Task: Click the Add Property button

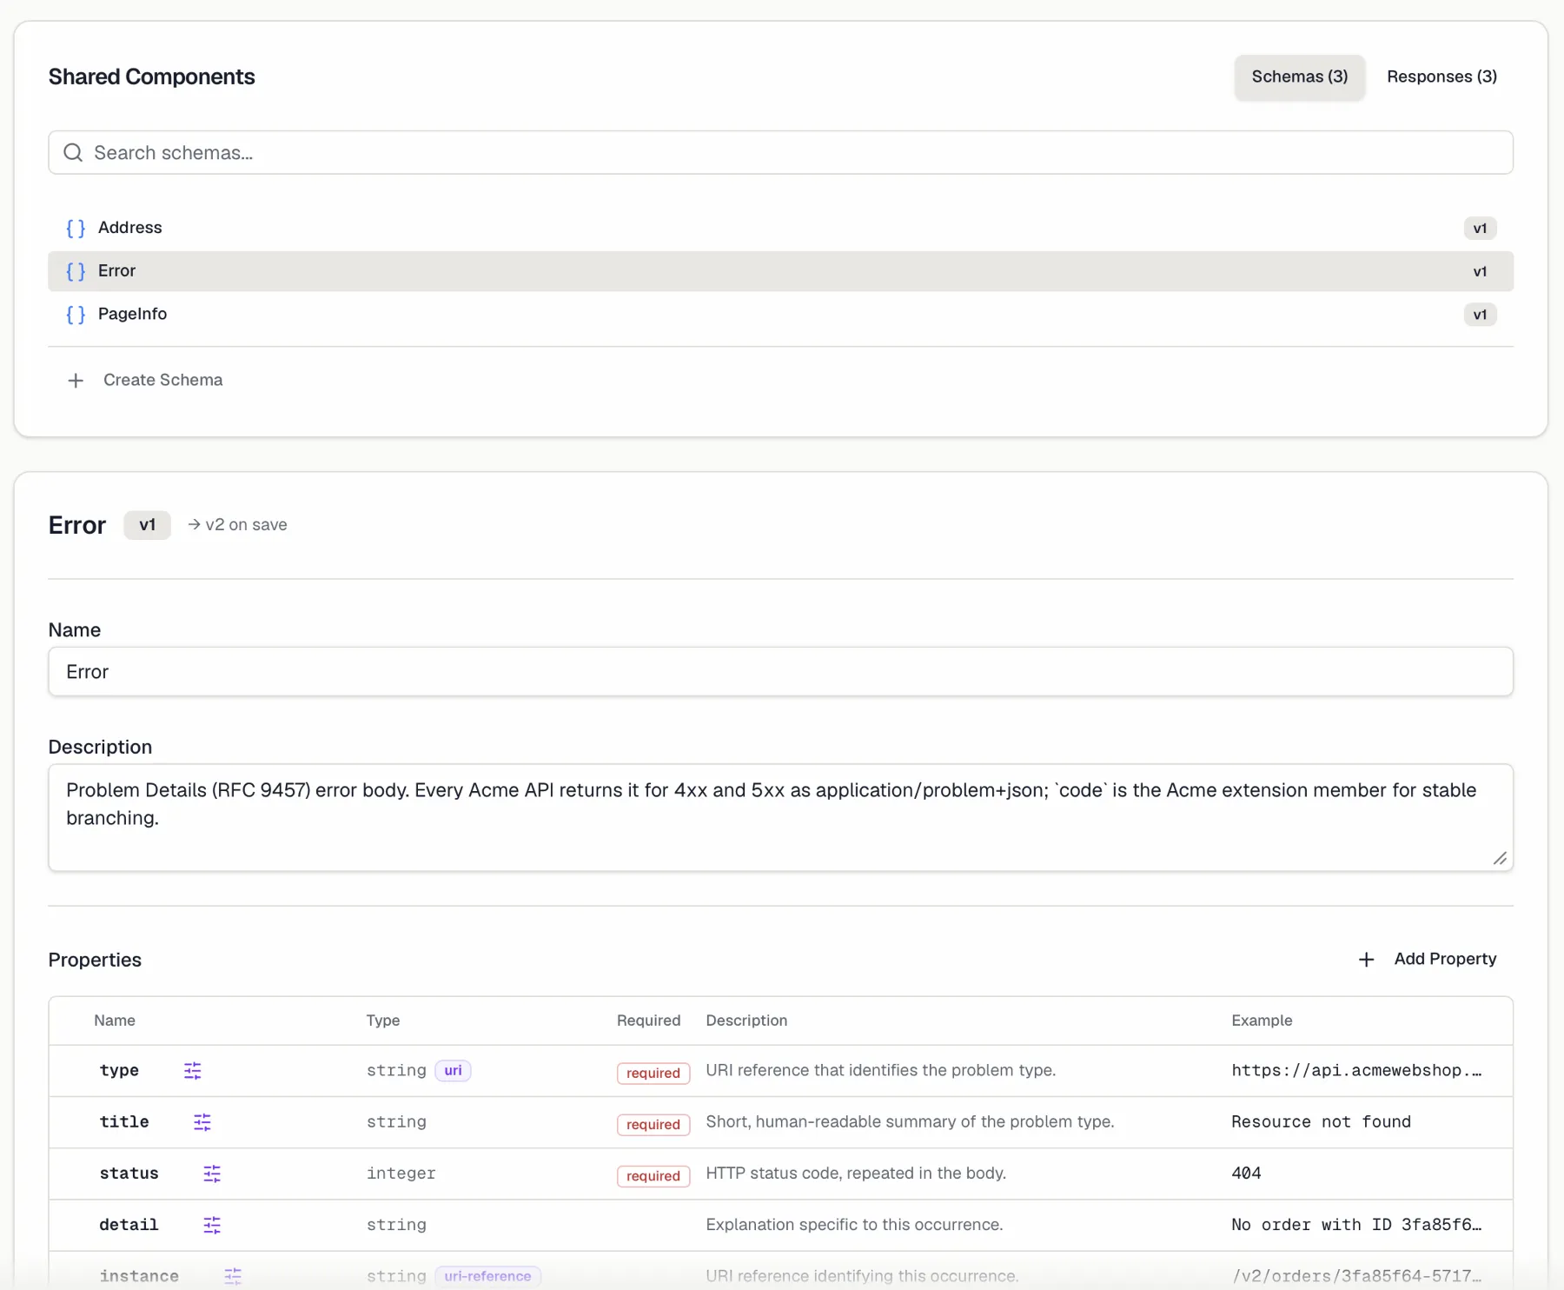Action: pyautogui.click(x=1428, y=959)
